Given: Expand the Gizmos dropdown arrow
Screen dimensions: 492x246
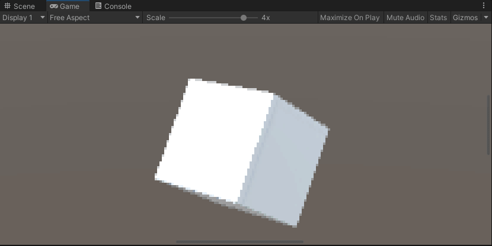Looking at the screenshot, I should click(486, 18).
